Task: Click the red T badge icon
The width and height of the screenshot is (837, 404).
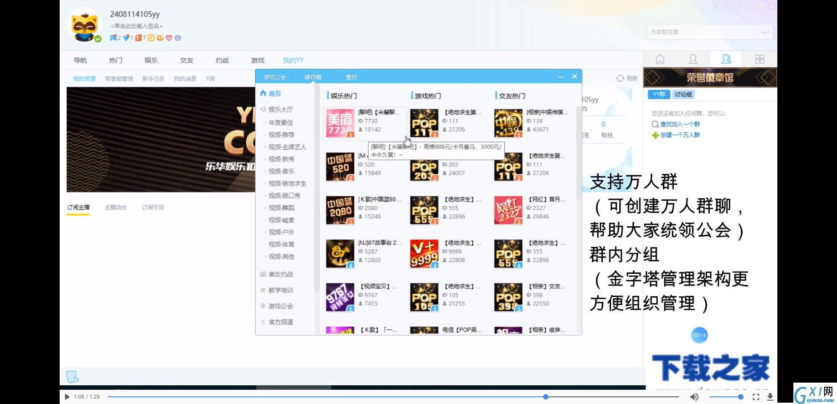Action: pos(138,38)
